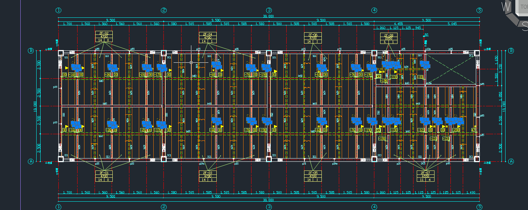
Task: Select the 2F-02 label box
Action: click(x=104, y=37)
